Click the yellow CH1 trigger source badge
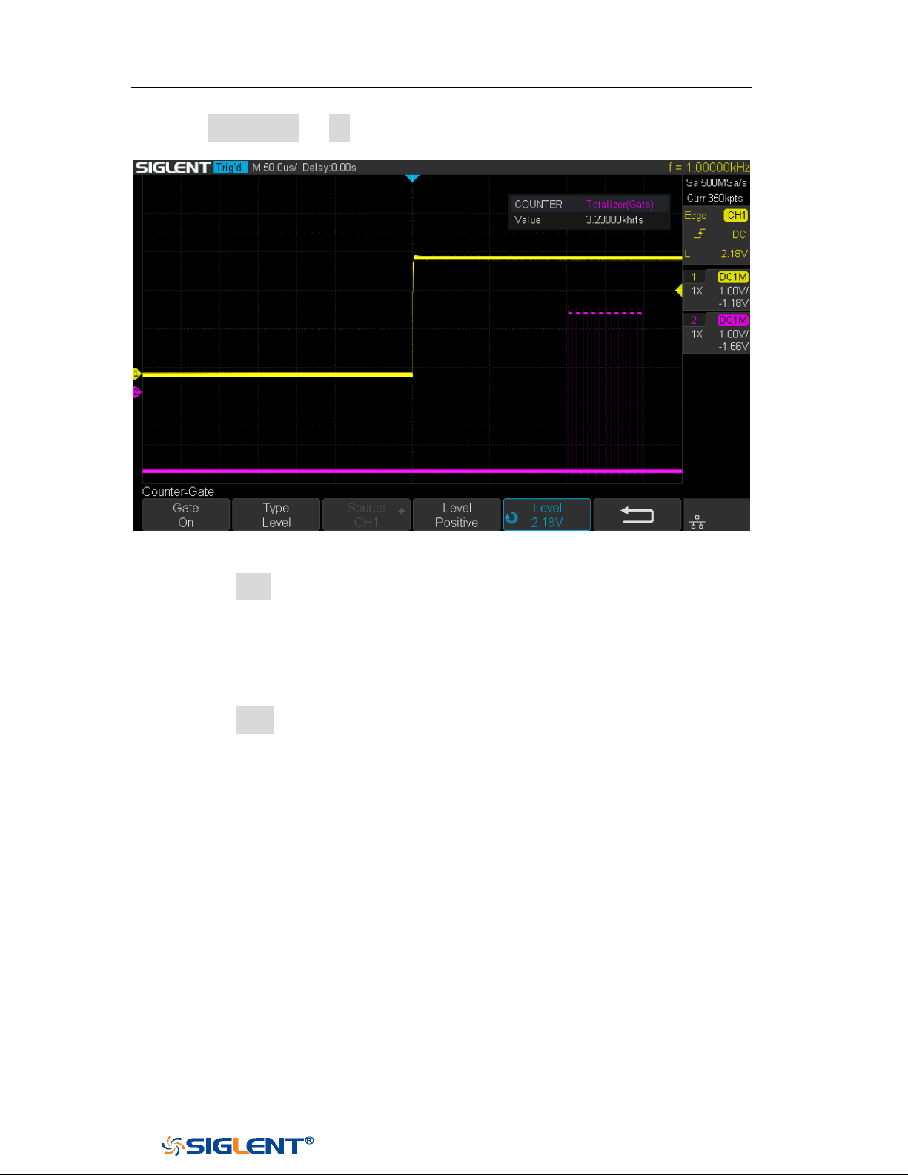Viewport: 908px width, 1175px height. point(736,215)
